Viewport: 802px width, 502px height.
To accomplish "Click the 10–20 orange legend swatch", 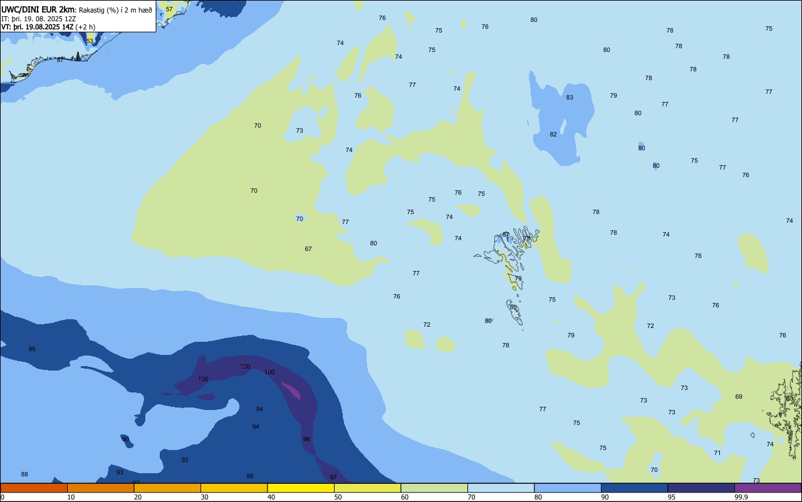I will click(100, 488).
